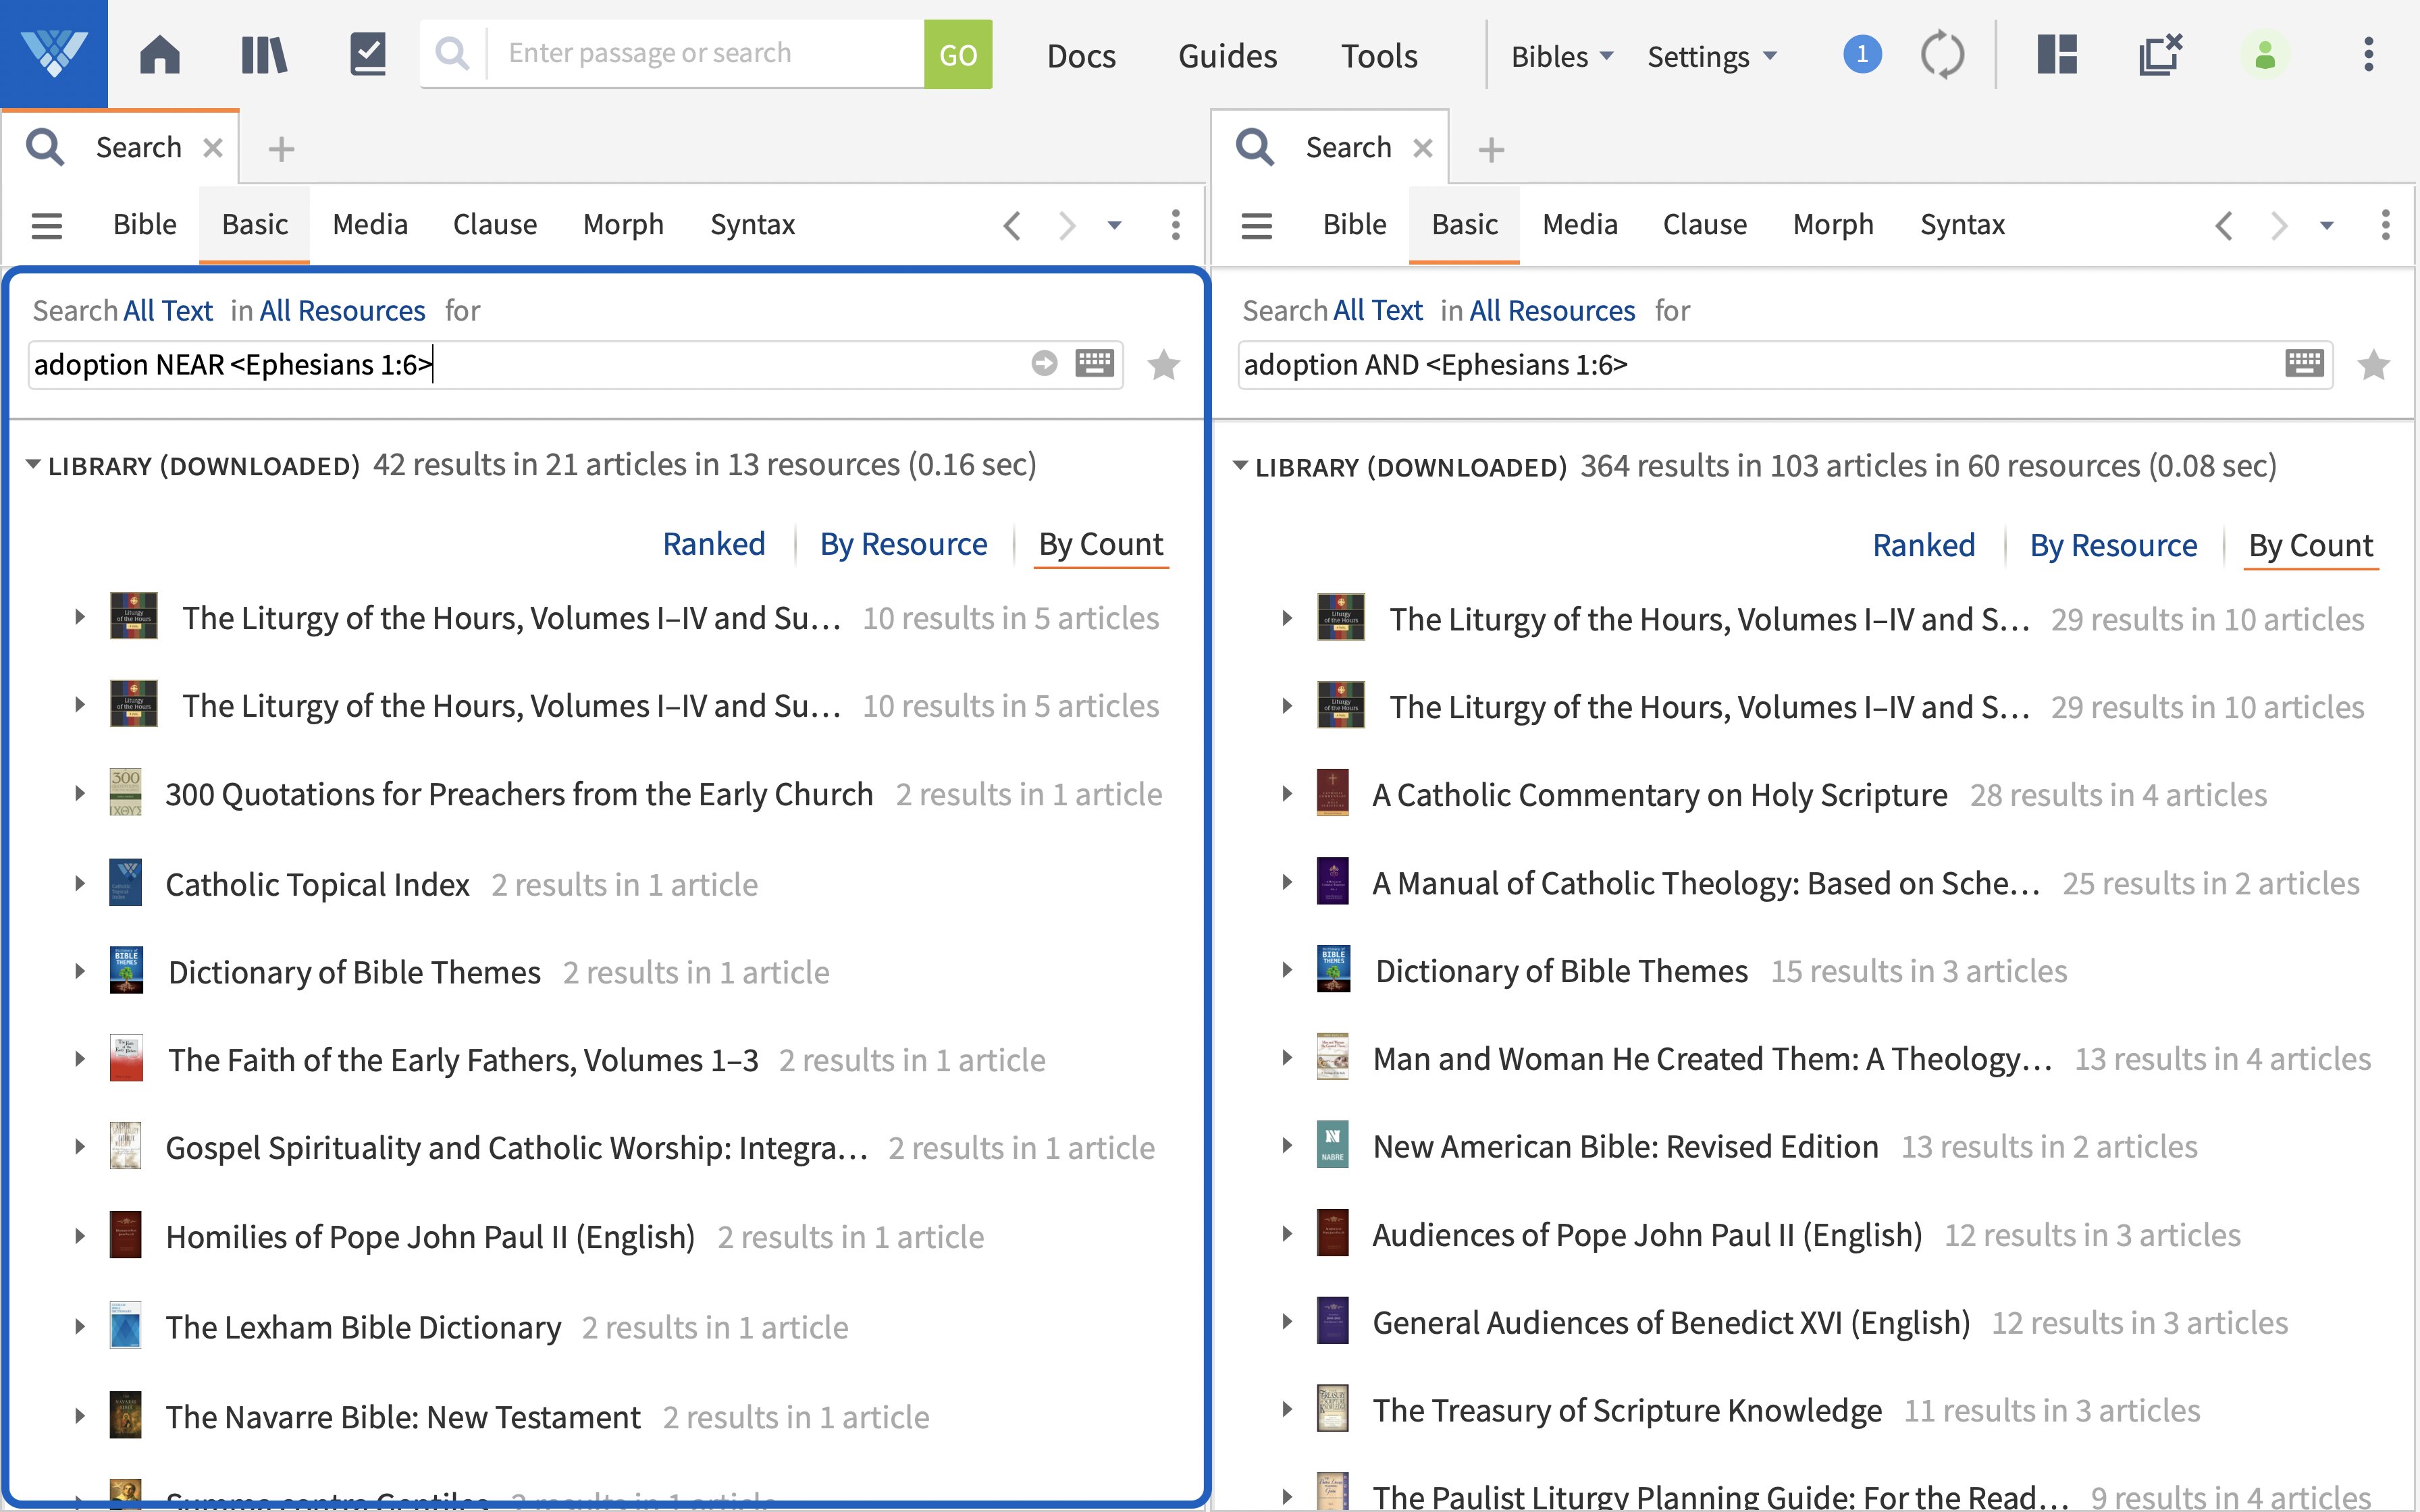Click the green GO button
This screenshot has height=1512, width=2420.
point(957,54)
